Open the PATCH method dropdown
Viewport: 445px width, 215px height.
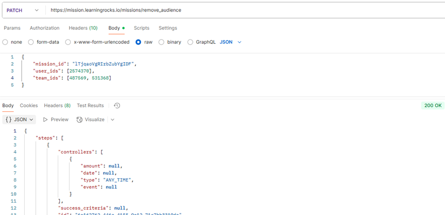pos(23,10)
